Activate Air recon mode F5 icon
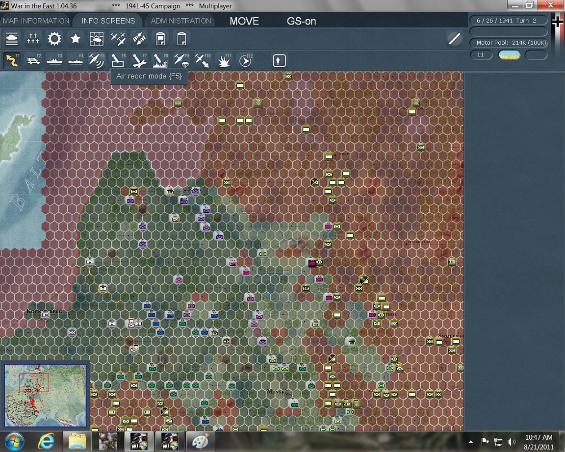The image size is (565, 452). 97,60
